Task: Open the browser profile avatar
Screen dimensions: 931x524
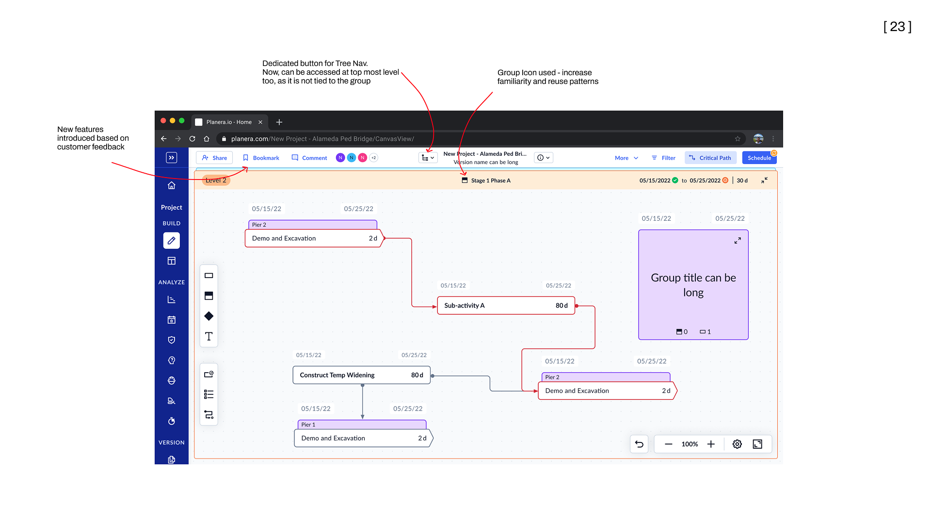Action: tap(758, 139)
